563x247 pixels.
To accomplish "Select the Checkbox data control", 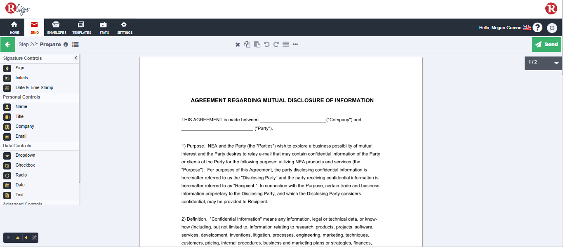I will click(25, 165).
